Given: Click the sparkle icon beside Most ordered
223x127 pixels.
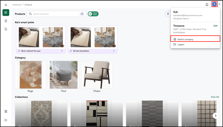Looking at the screenshot, I should pos(19,51).
